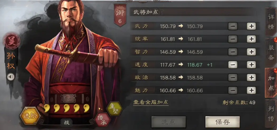The image size is (277, 130).
Task: Switch to the 详情 tab
Action: pyautogui.click(x=271, y=22)
